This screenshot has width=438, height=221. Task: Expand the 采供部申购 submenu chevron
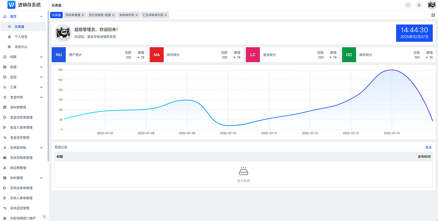click(x=41, y=148)
